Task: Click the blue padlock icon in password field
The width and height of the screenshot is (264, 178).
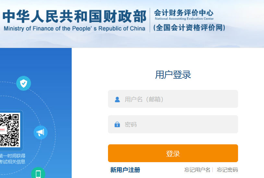Action: [117, 125]
